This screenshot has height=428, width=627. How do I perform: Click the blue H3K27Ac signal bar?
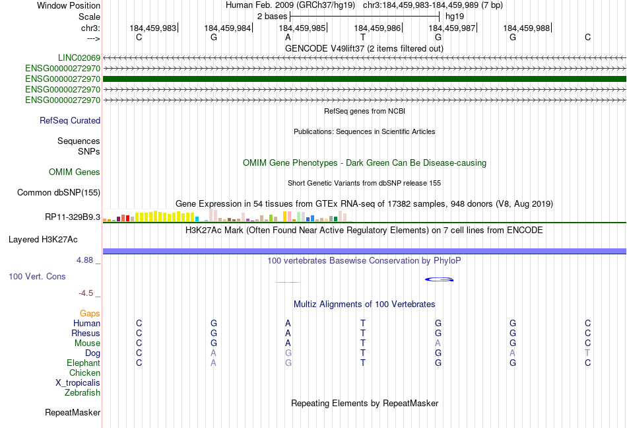click(364, 251)
